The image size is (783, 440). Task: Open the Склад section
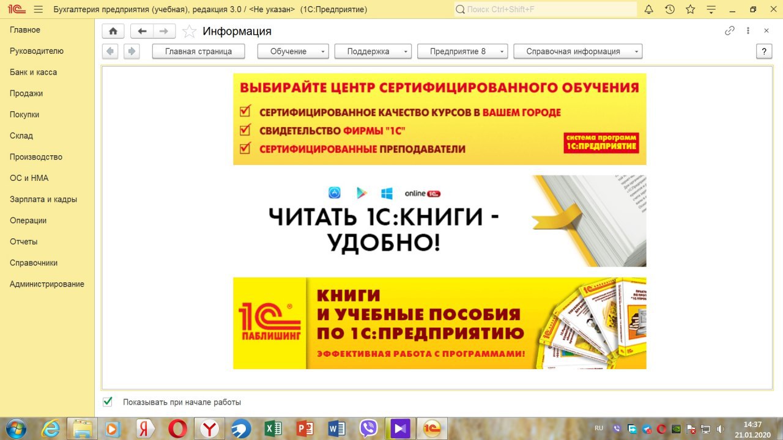[21, 136]
